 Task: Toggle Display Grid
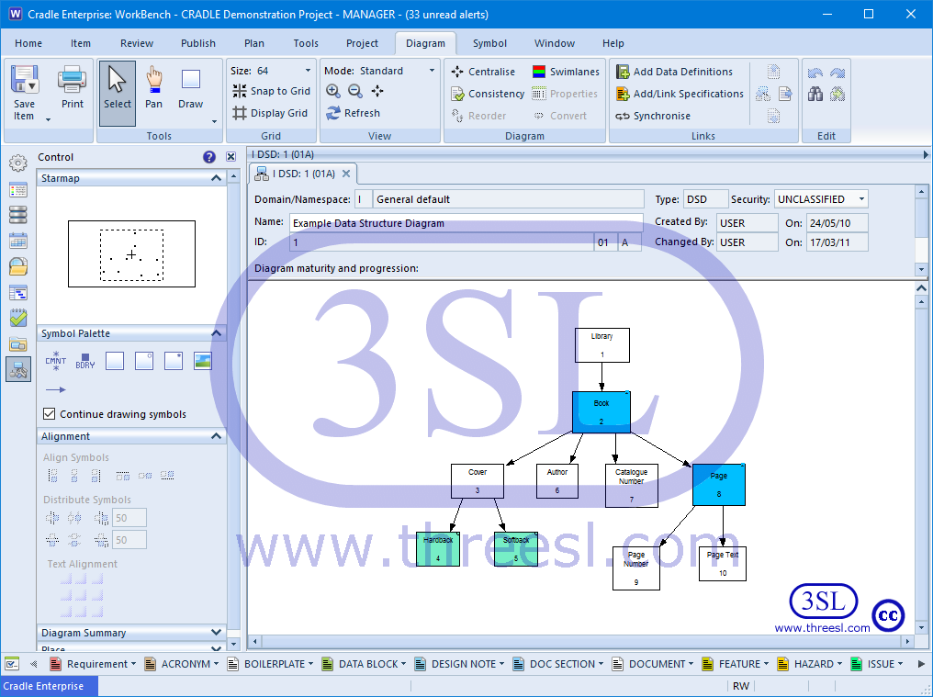click(x=270, y=113)
